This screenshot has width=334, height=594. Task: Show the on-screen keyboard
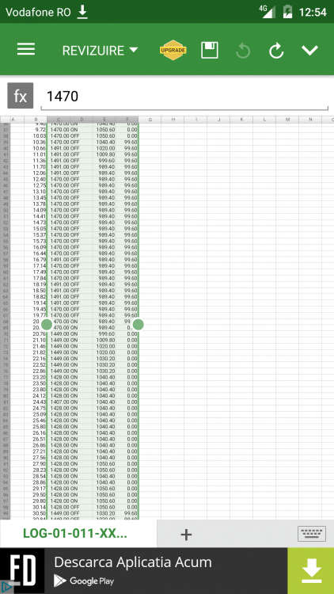(x=312, y=534)
